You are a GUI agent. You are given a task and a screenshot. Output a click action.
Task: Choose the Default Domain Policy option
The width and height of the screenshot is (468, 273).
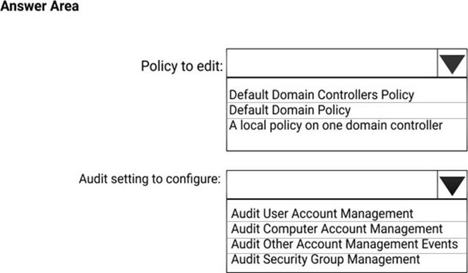(x=290, y=110)
